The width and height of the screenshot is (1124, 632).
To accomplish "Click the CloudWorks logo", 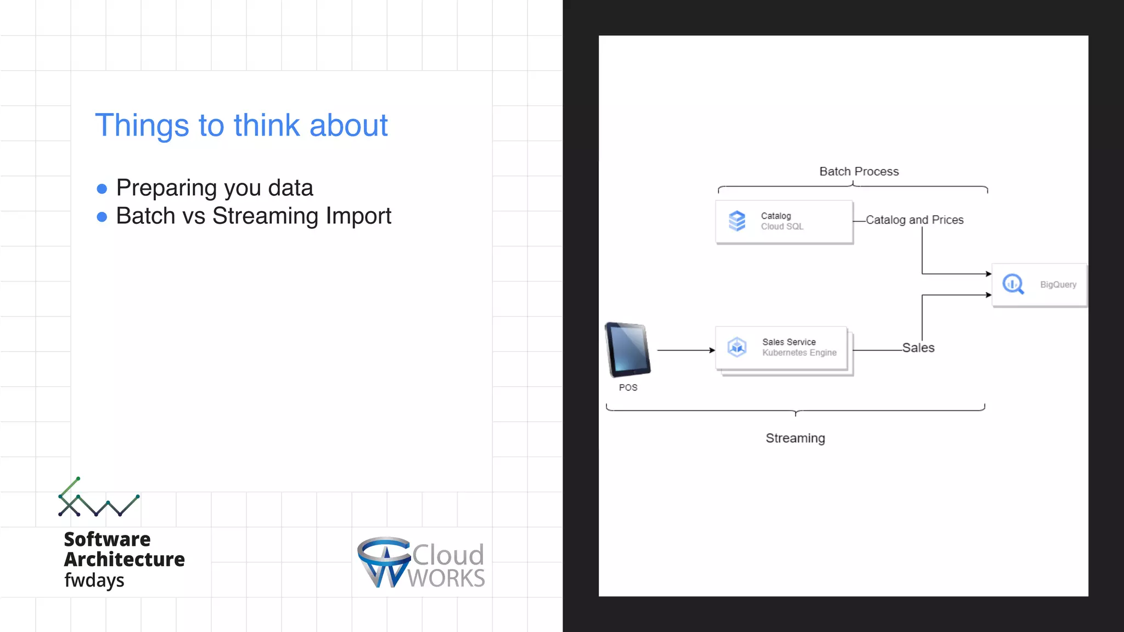I will (x=421, y=562).
